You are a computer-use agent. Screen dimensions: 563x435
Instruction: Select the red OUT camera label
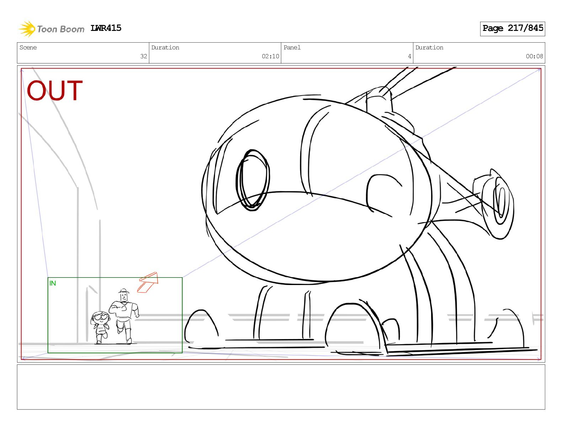54,91
